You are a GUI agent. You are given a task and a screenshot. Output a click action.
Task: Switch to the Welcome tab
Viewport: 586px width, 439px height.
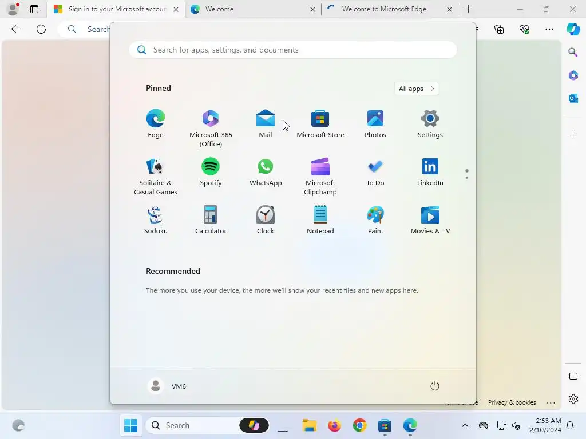(252, 9)
